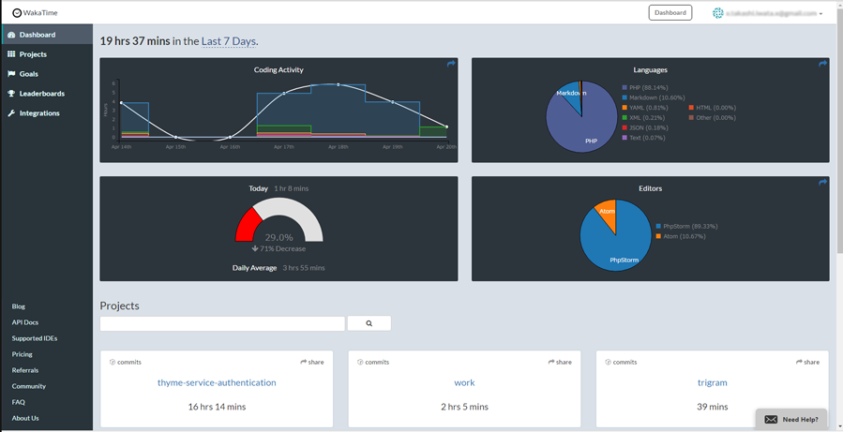Click the user avatar icon in header

[717, 13]
